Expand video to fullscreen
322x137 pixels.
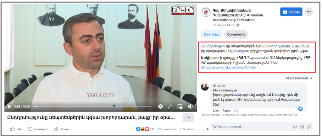(x=169, y=107)
